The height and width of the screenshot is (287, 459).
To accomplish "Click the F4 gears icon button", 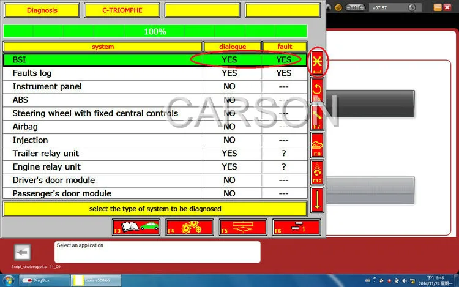I will point(189,227).
